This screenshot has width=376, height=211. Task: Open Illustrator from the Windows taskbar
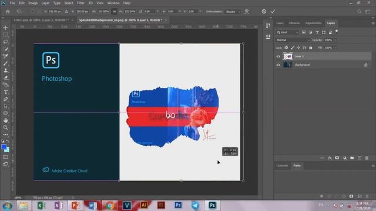pos(144,205)
